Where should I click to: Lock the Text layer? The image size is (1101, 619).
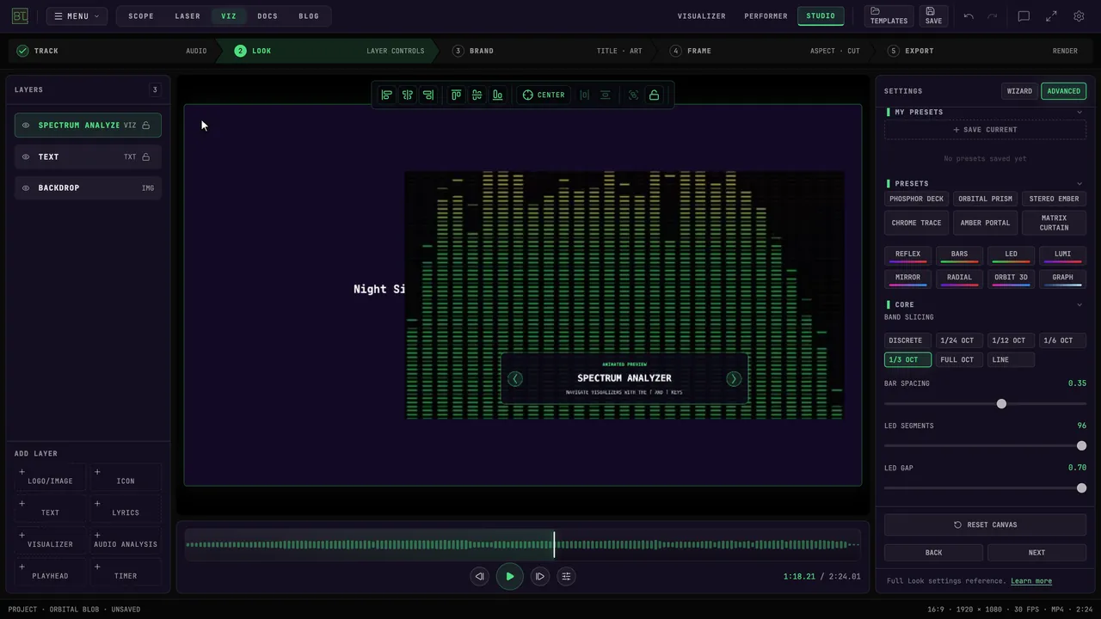145,156
